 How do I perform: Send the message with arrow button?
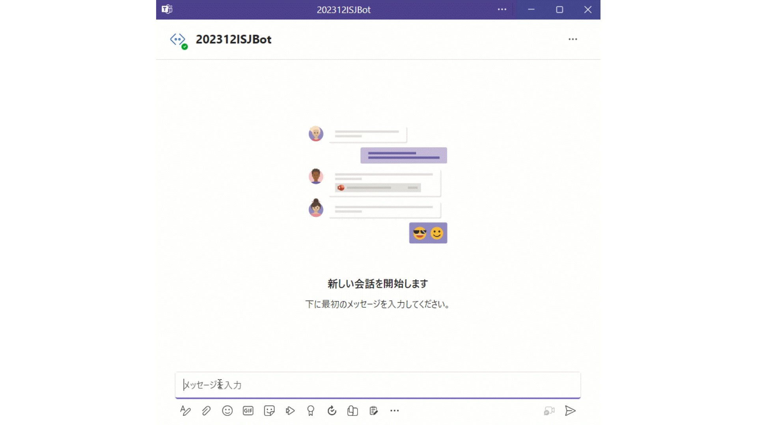click(x=570, y=411)
